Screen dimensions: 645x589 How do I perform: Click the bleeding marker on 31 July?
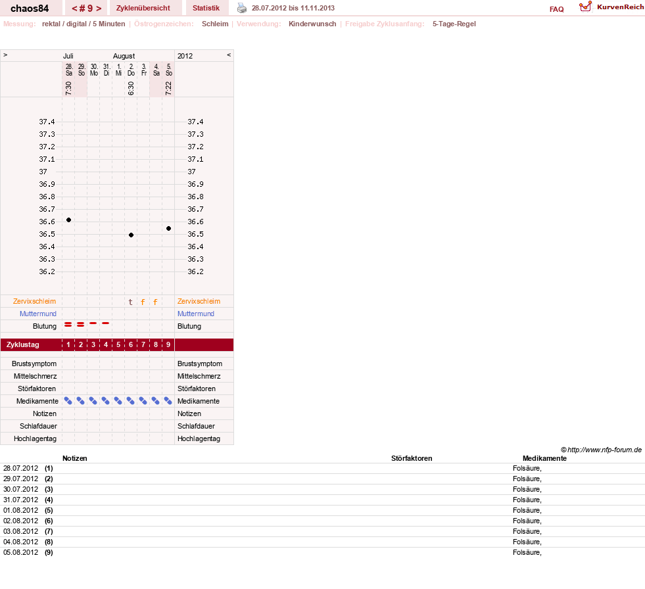click(x=106, y=323)
